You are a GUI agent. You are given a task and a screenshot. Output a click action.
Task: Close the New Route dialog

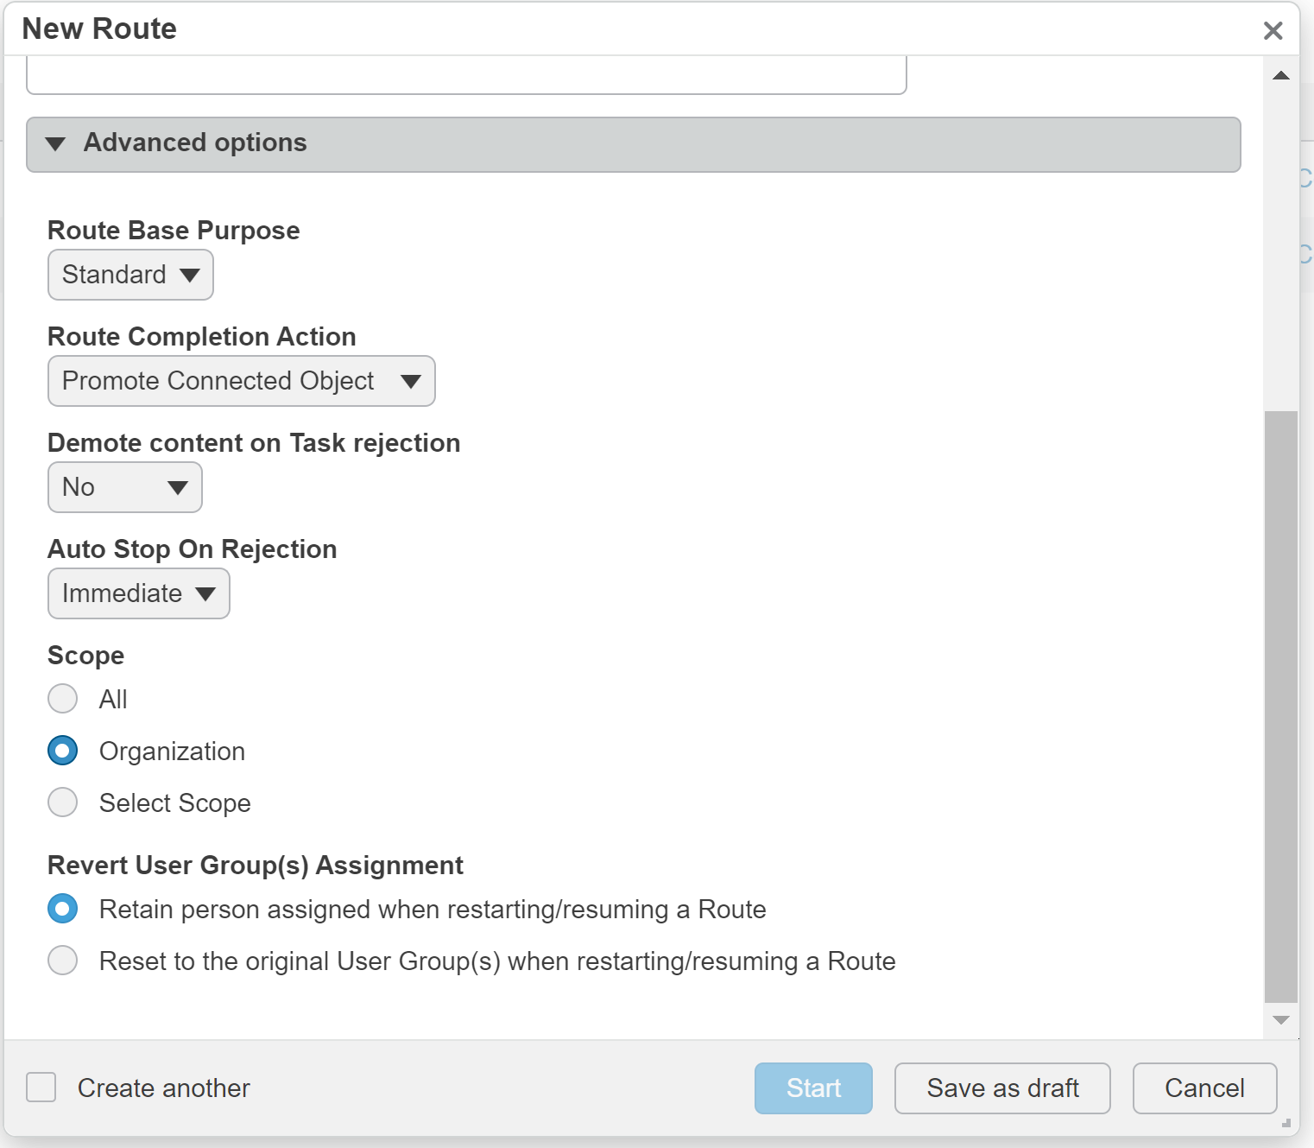pos(1273,31)
